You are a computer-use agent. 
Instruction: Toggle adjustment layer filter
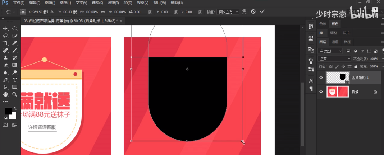[355, 51]
